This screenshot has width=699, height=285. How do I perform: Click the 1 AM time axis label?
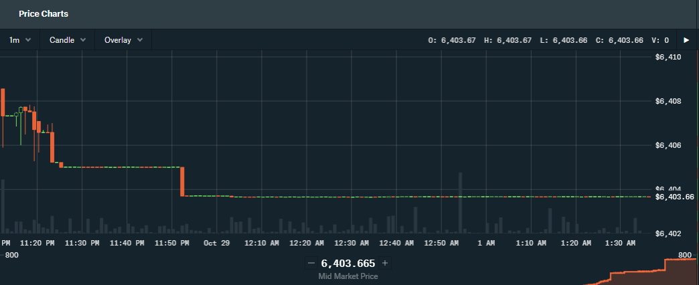(x=486, y=243)
